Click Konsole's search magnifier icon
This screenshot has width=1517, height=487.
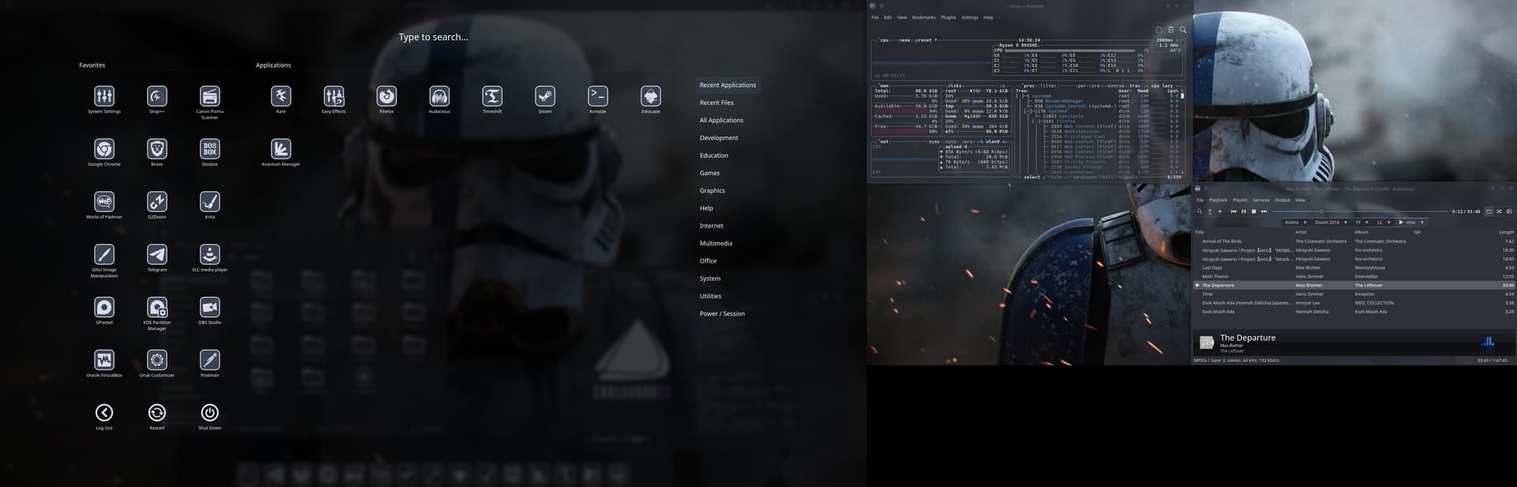(1183, 30)
